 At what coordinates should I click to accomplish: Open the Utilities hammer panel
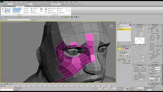click(130, 22)
